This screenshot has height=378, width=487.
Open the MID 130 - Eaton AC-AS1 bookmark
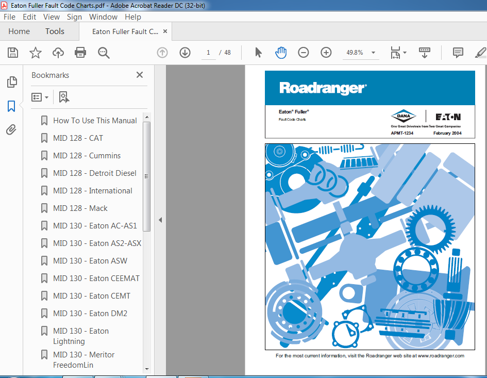pos(95,226)
